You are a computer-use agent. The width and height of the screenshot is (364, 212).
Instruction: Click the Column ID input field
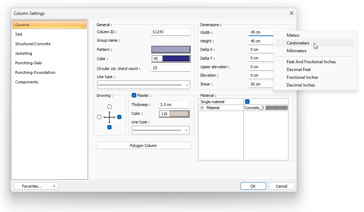[171, 32]
